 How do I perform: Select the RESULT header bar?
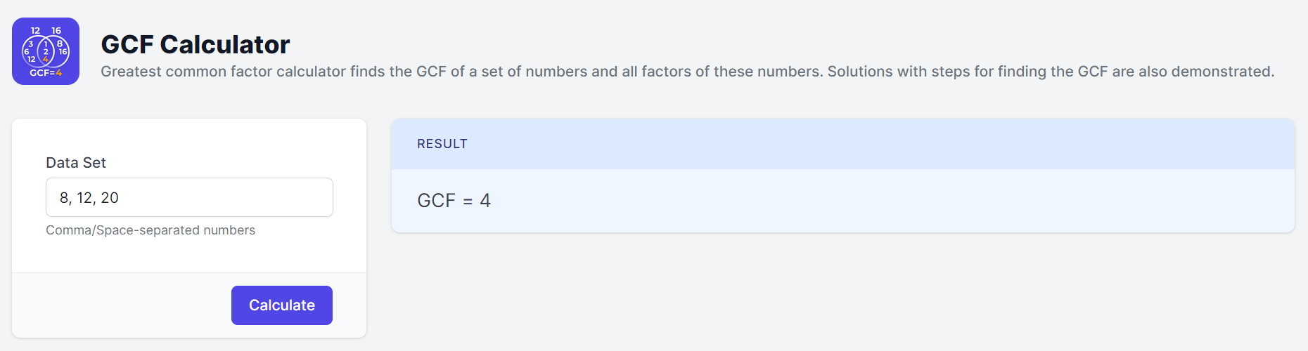(x=842, y=144)
